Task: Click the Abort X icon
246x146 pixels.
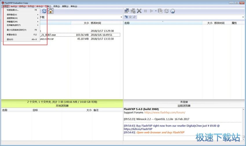Action: 139,11
